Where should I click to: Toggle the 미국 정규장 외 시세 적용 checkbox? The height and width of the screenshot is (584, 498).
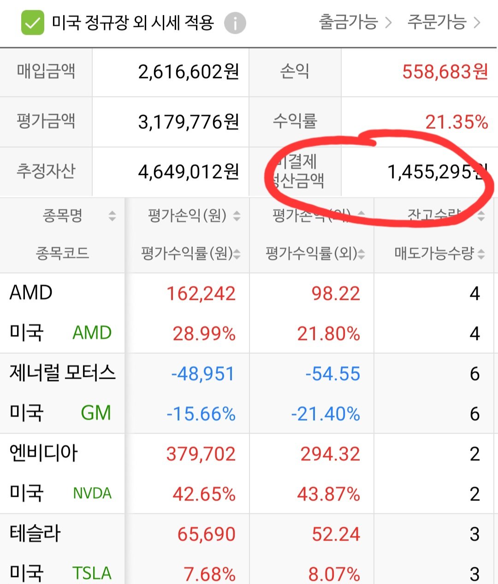[33, 23]
